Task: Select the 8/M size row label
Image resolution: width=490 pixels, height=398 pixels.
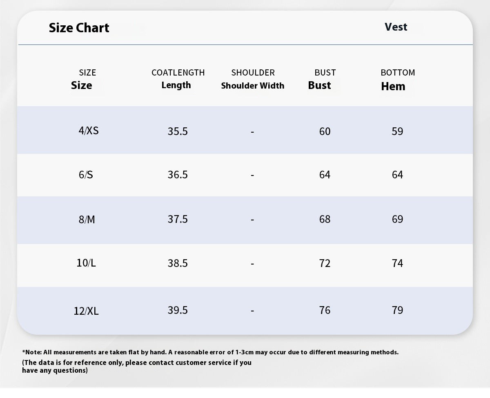Action: [x=87, y=220]
